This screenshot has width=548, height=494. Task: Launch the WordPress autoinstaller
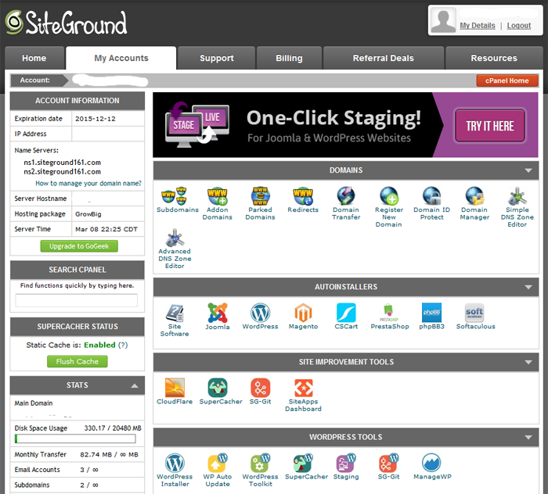pyautogui.click(x=260, y=317)
